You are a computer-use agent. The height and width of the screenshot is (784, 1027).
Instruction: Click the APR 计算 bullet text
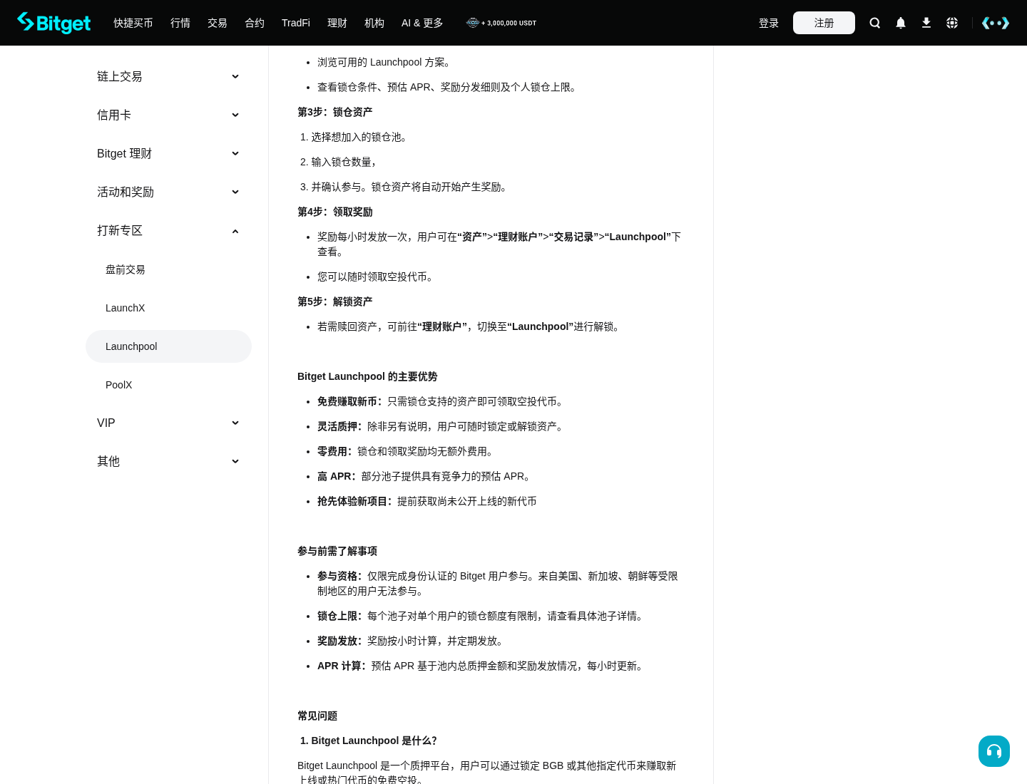point(483,666)
